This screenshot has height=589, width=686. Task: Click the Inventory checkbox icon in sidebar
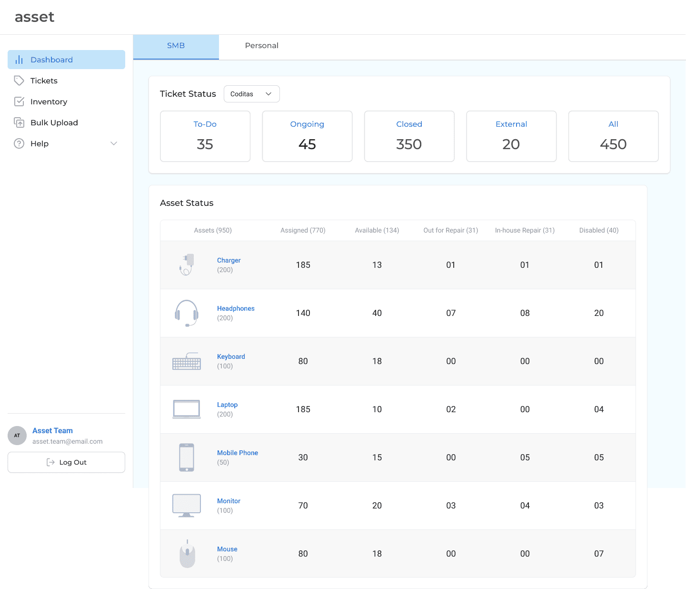coord(19,102)
